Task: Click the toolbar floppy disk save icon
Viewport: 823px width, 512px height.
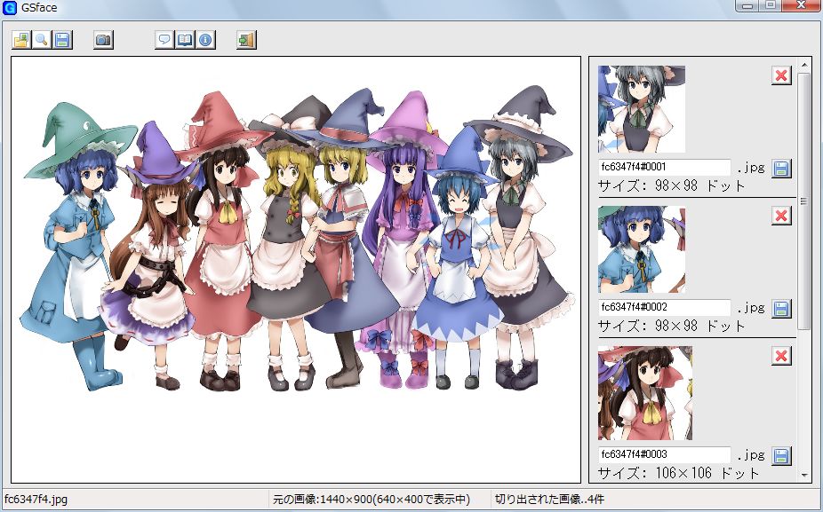Action: [x=62, y=40]
